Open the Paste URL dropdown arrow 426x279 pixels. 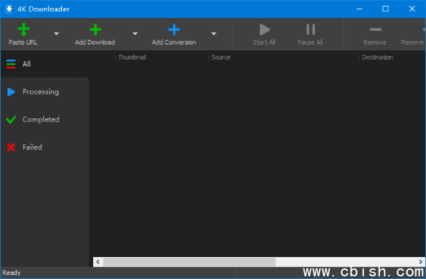pos(56,33)
